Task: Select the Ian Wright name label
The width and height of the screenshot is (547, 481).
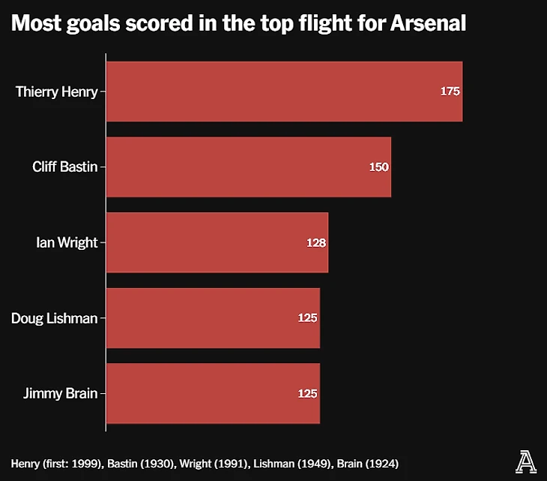Action: click(x=67, y=242)
